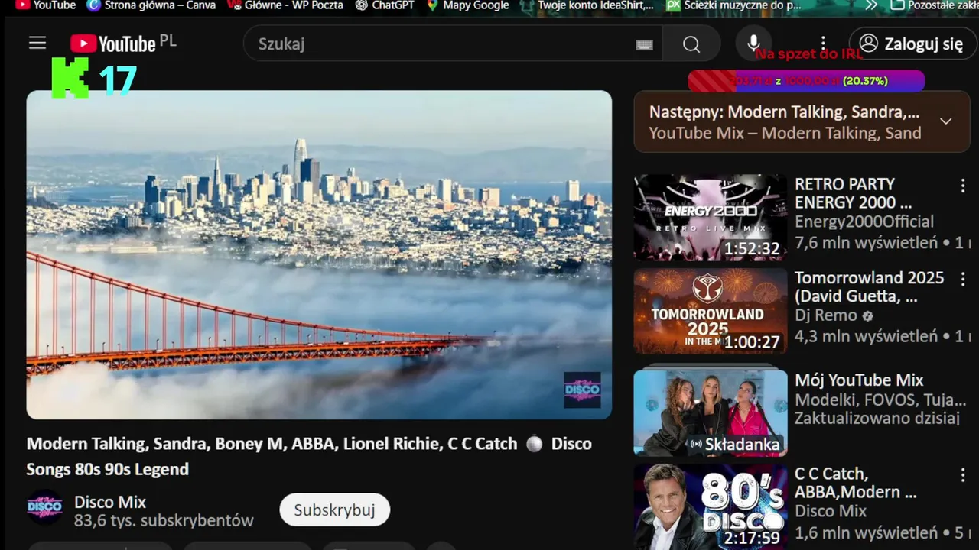Open the YouTube hamburger guide menu

point(37,44)
